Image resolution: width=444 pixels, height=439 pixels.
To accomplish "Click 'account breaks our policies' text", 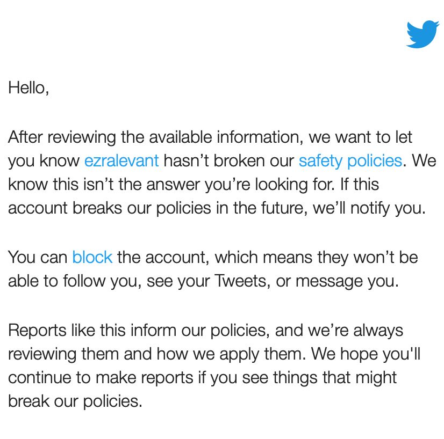I will pyautogui.click(x=110, y=208).
